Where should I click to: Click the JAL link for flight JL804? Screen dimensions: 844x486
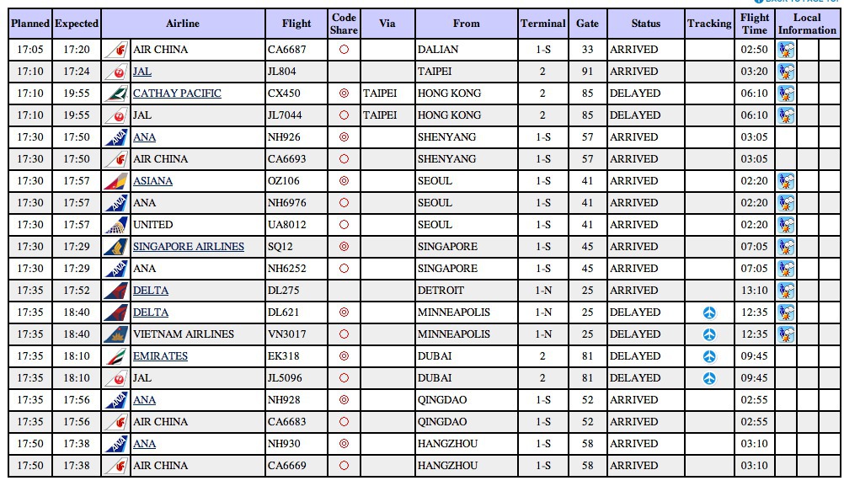point(142,72)
